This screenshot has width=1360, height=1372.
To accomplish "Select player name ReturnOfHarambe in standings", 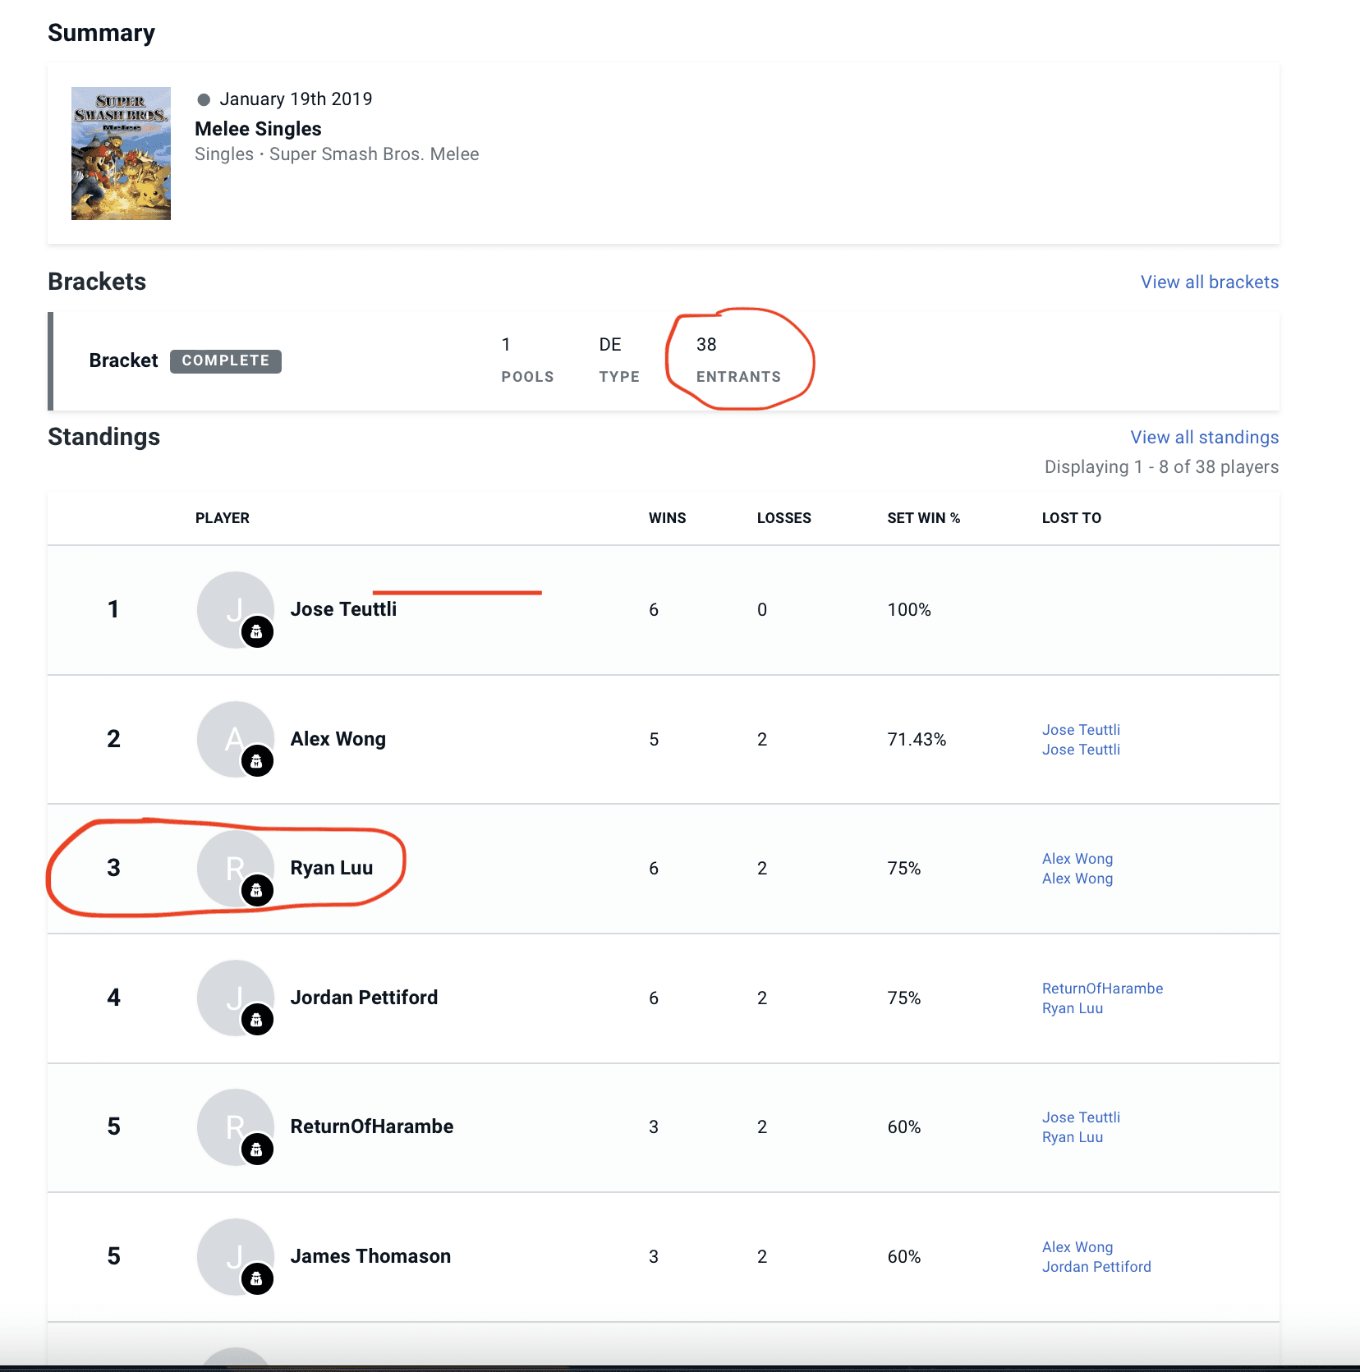I will (x=371, y=1127).
